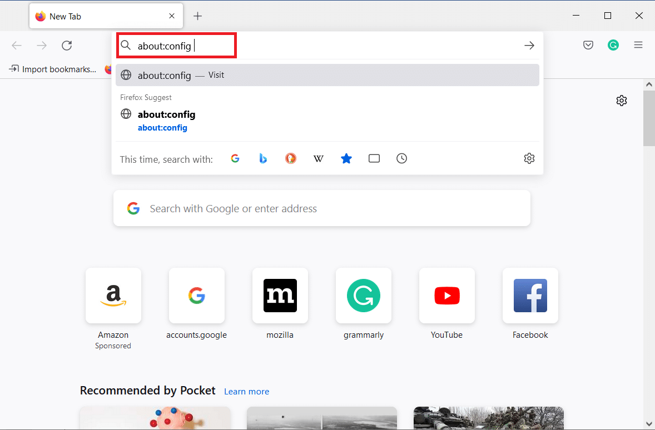This screenshot has height=430, width=655.
Task: Click the magnifier icon in address bar
Action: click(x=126, y=45)
